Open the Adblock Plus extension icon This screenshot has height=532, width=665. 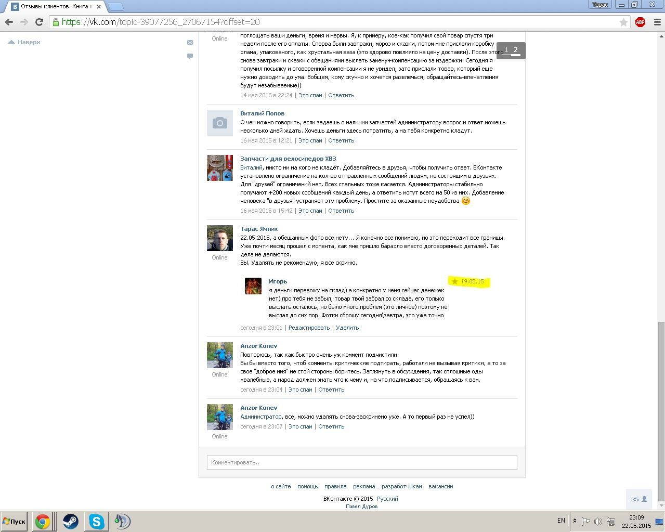pos(640,22)
